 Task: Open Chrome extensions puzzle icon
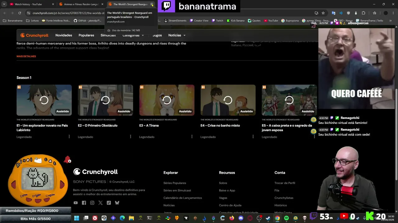pyautogui.click(x=363, y=13)
